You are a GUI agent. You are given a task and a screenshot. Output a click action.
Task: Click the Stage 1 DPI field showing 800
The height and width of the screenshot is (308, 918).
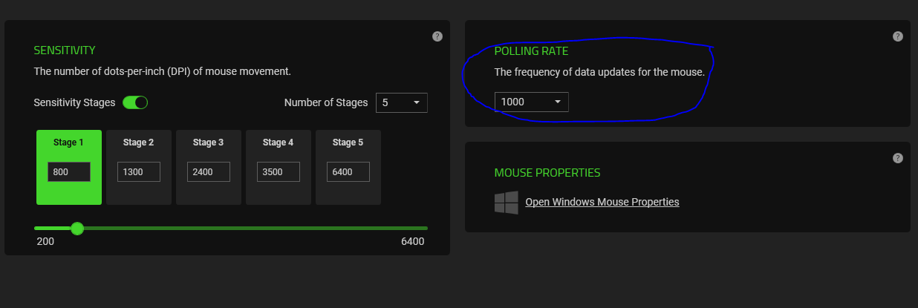pyautogui.click(x=68, y=172)
